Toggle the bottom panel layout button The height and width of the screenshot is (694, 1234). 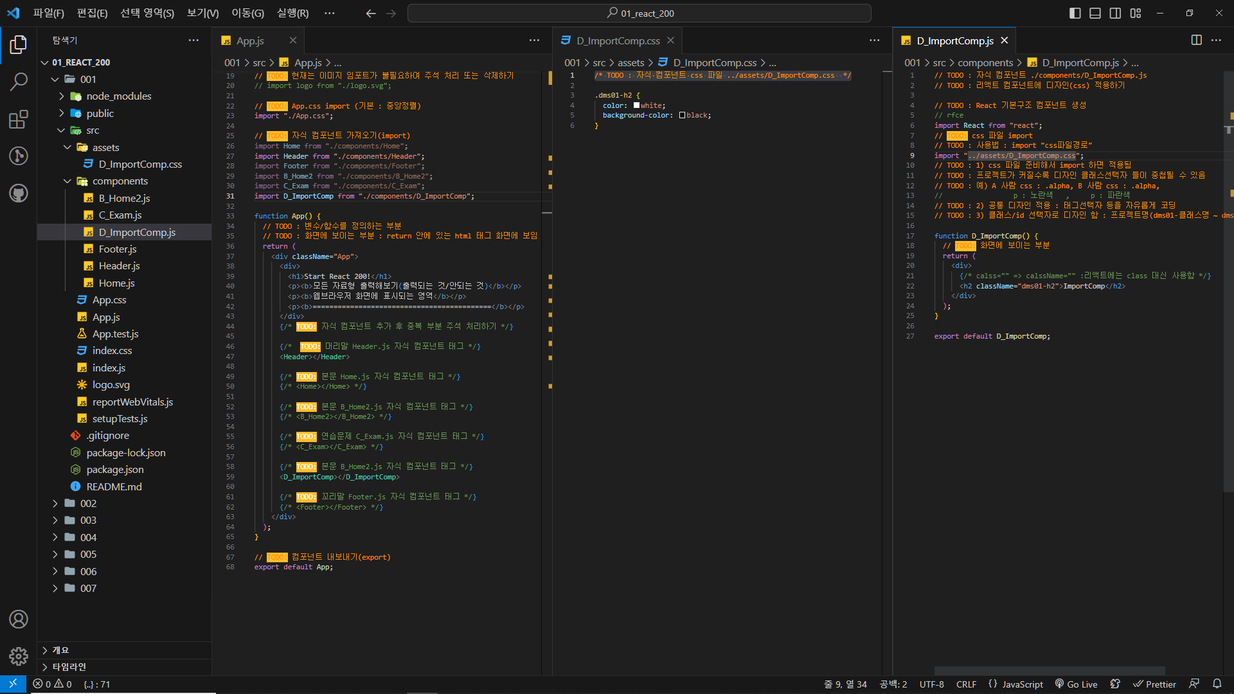coord(1095,13)
